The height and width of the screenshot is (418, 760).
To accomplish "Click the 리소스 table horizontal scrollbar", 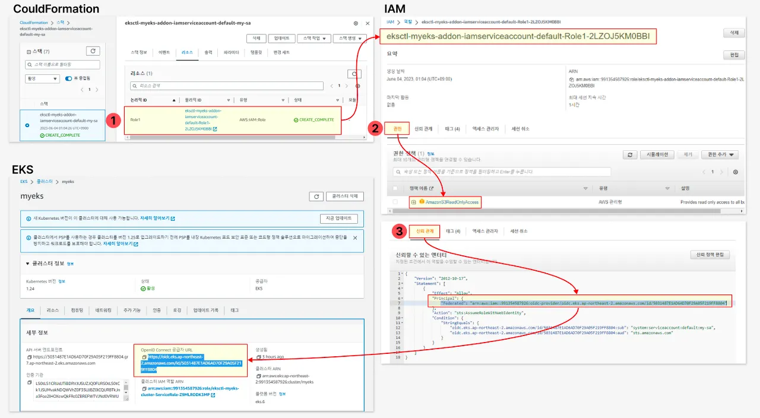I will pos(232,137).
